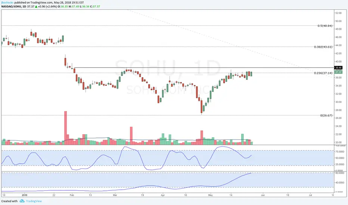Image resolution: width=348 pixels, height=205 pixels.
Task: Click the 40.00 price axis label
Action: click(338, 61)
